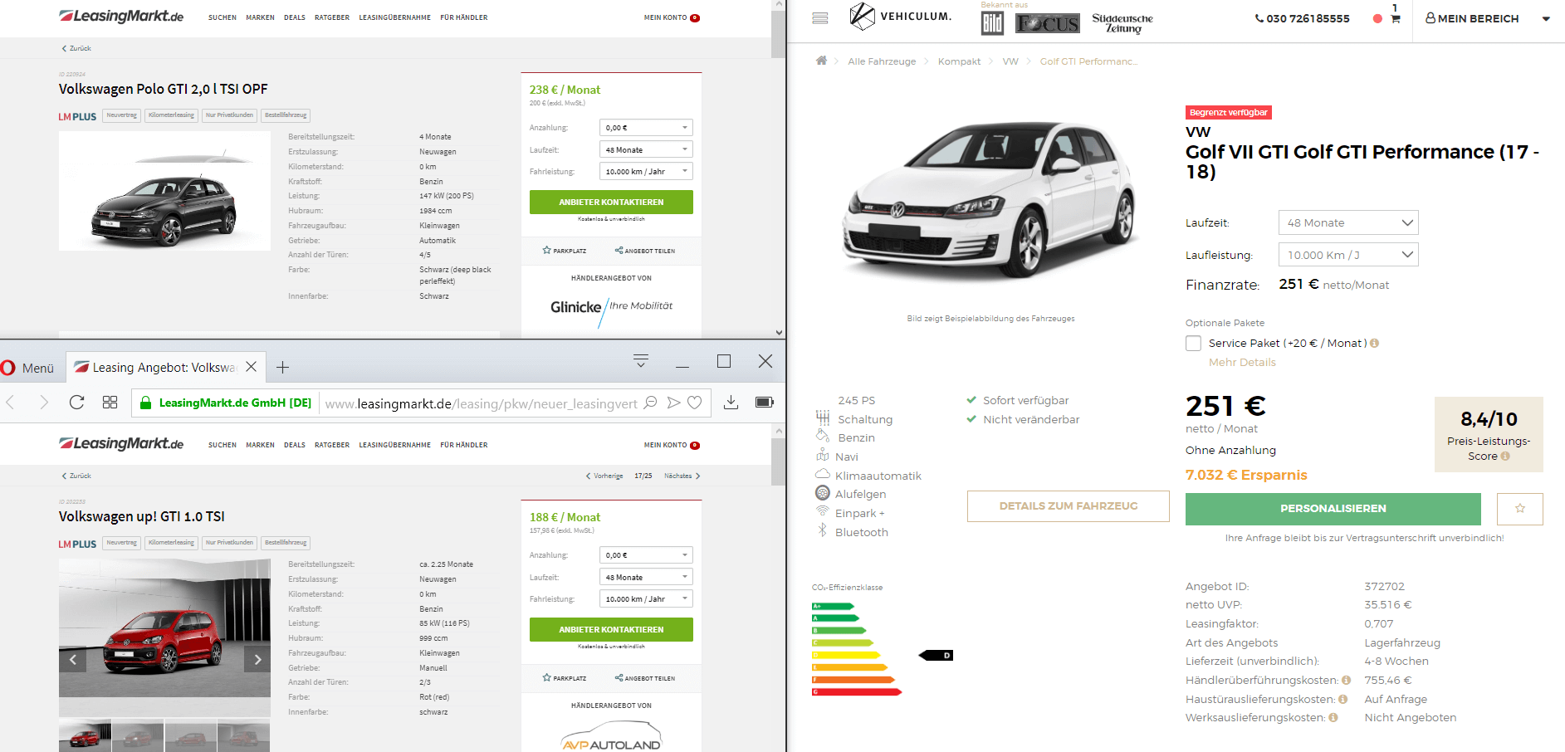This screenshot has width=1565, height=752.
Task: Go to Vorherige offer link
Action: coord(604,476)
